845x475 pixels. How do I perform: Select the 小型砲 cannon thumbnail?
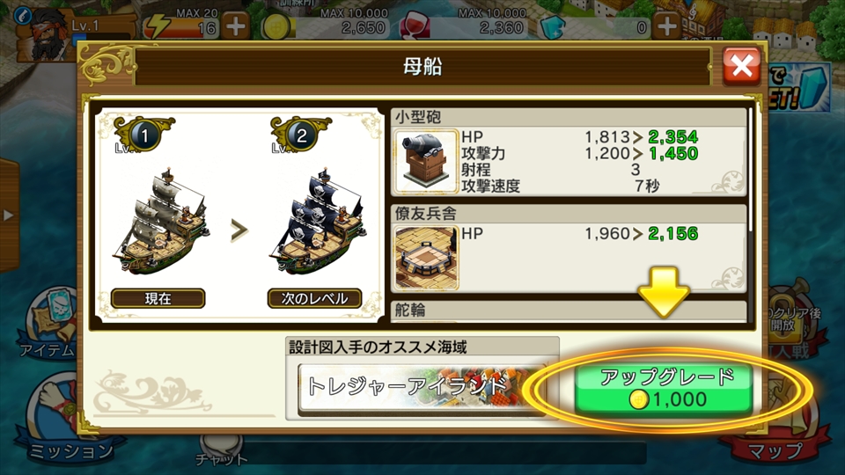tap(426, 162)
